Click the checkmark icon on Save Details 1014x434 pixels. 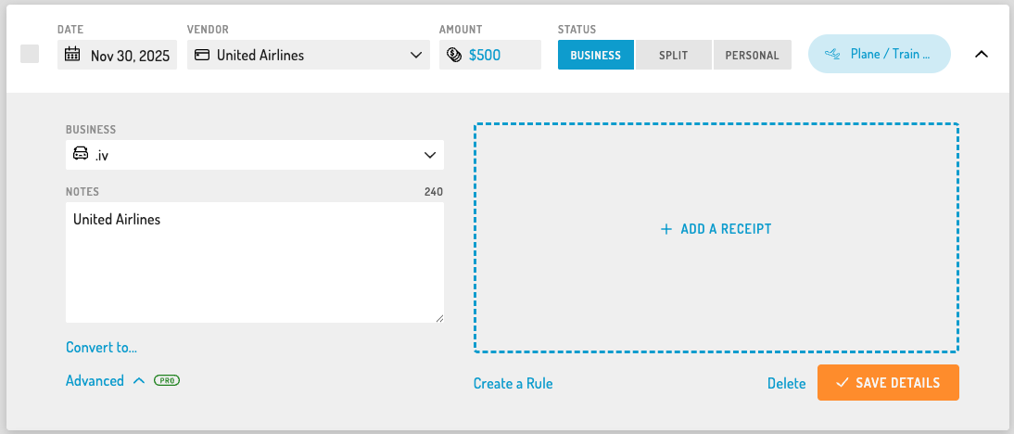tap(842, 383)
